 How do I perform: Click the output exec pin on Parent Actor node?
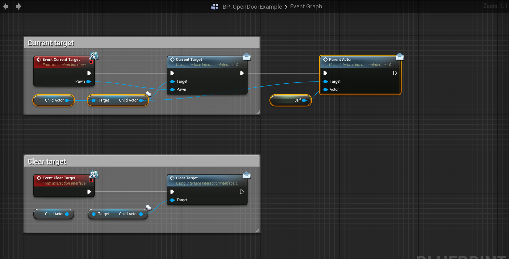coord(395,73)
